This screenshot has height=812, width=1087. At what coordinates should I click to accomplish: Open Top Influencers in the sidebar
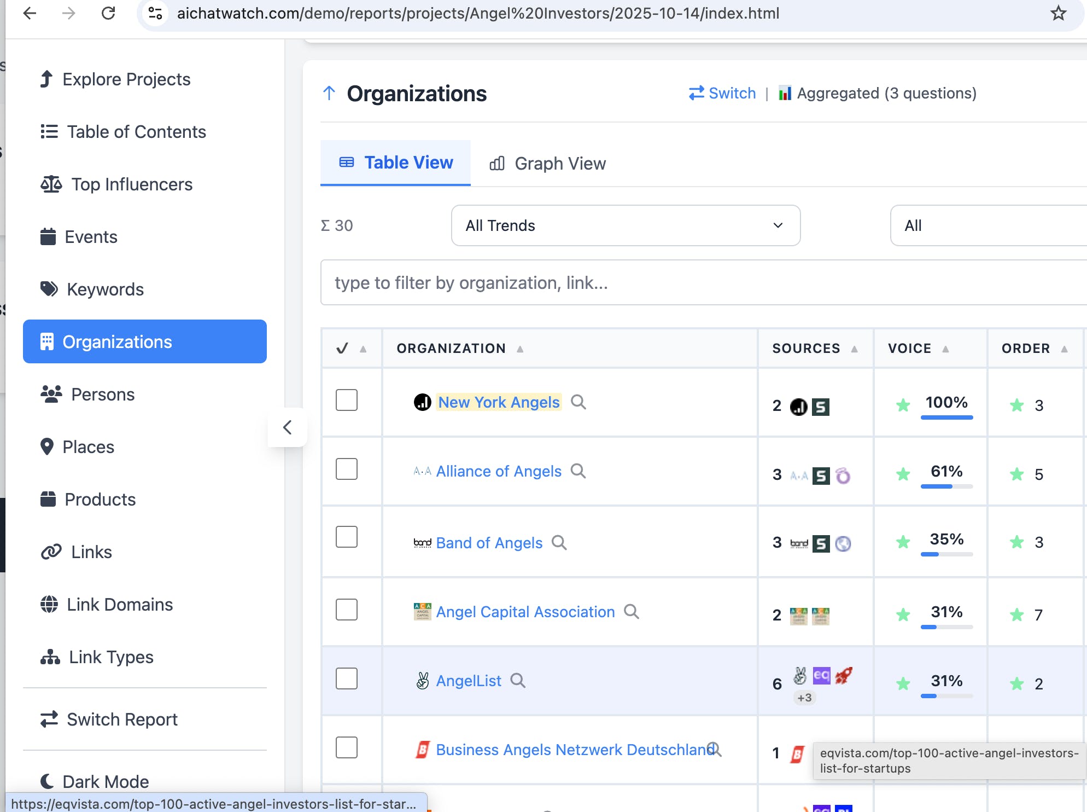pyautogui.click(x=131, y=184)
